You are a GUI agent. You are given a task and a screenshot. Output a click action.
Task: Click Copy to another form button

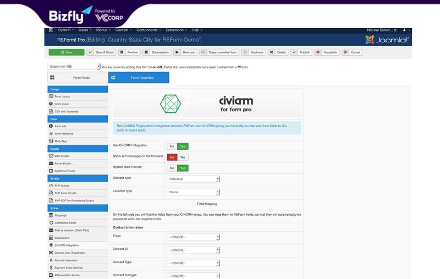219,52
